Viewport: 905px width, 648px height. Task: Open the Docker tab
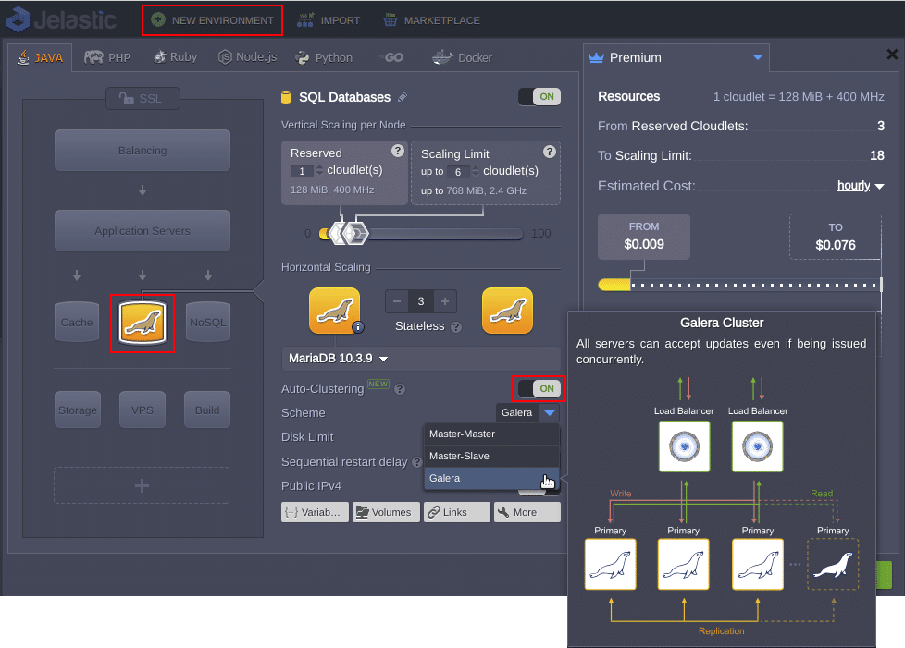(463, 57)
